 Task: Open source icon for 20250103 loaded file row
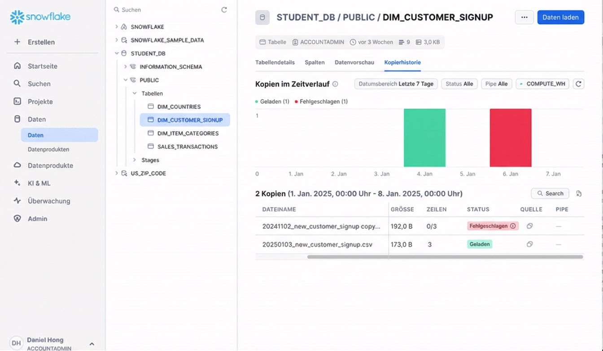pyautogui.click(x=529, y=244)
